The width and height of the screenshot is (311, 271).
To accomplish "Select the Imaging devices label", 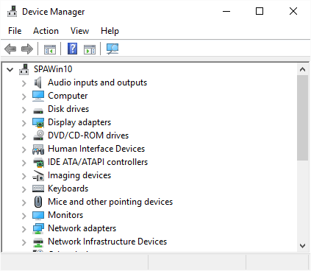I will click(x=79, y=175).
